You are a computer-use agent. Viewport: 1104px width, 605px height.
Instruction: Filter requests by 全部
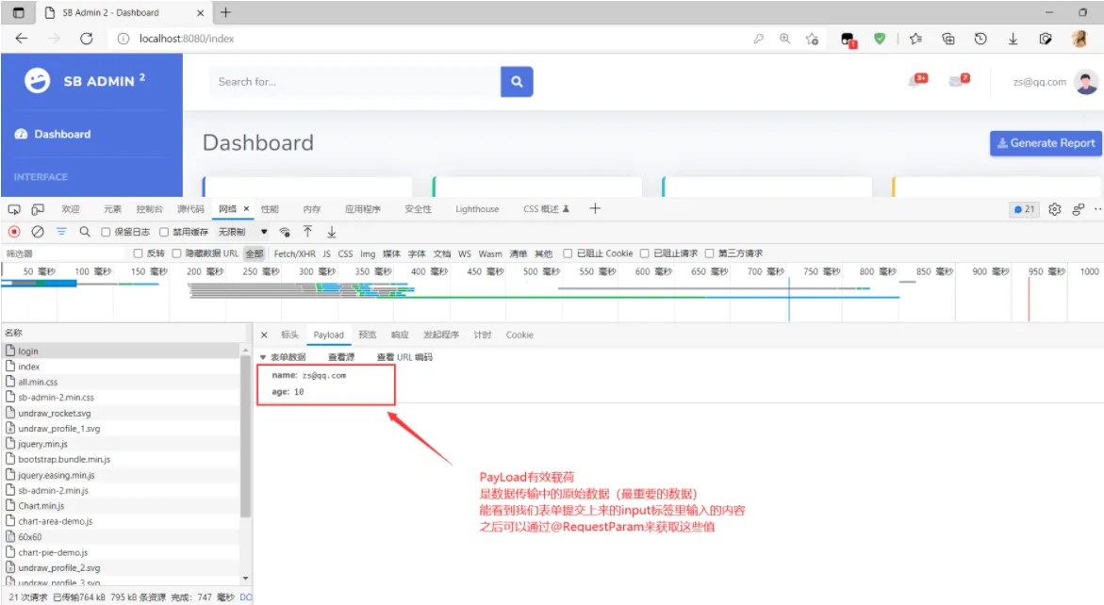(x=255, y=253)
